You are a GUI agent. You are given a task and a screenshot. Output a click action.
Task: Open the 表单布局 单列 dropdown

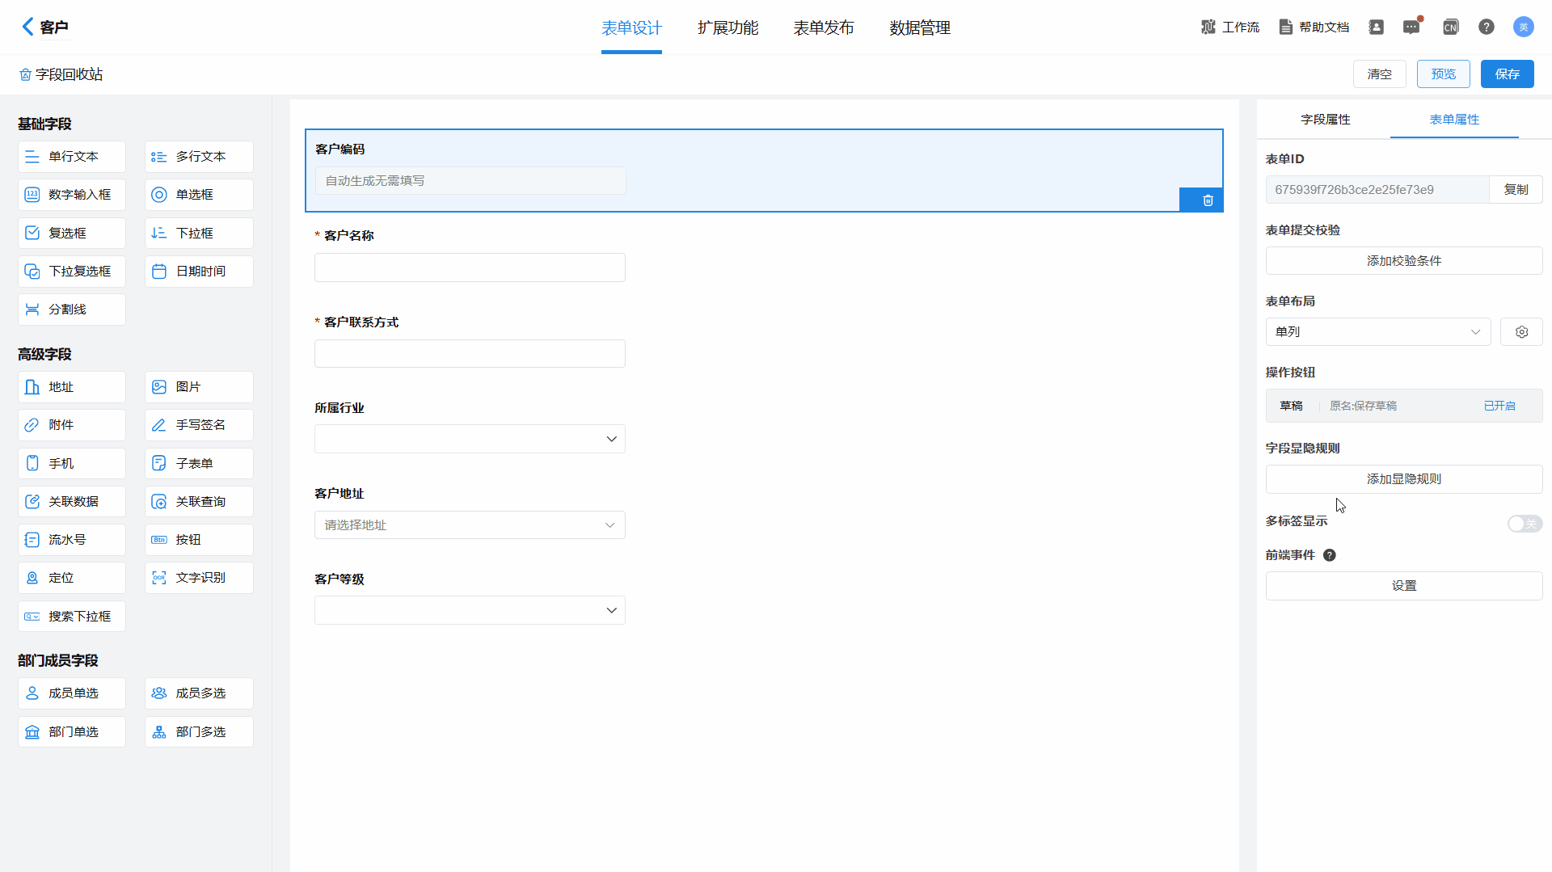[1378, 332]
